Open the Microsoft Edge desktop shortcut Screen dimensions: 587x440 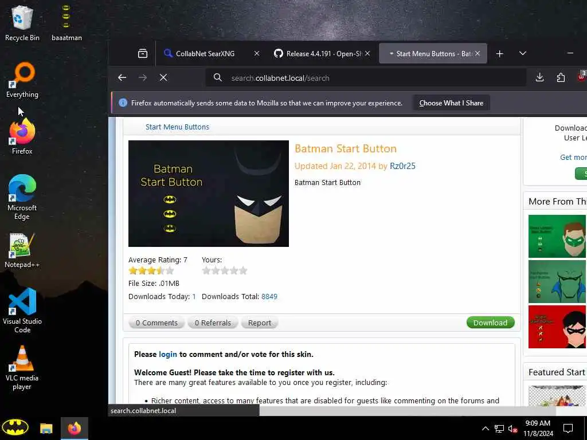(22, 198)
